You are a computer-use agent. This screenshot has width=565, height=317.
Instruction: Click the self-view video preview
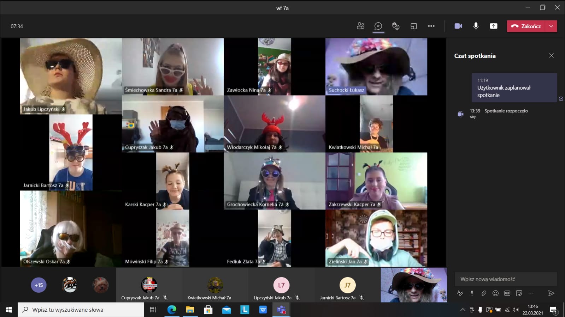click(414, 285)
